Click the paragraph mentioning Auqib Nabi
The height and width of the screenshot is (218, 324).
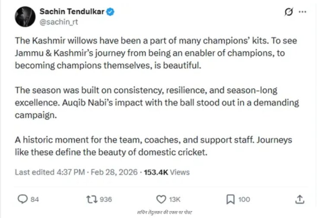coord(157,104)
